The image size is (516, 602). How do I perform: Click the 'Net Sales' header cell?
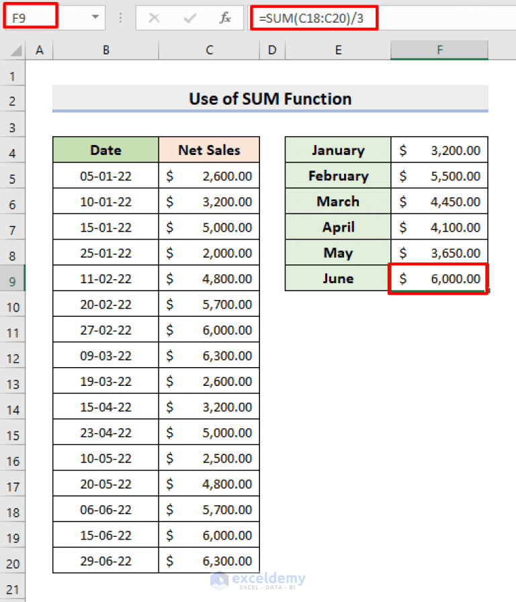pyautogui.click(x=209, y=150)
